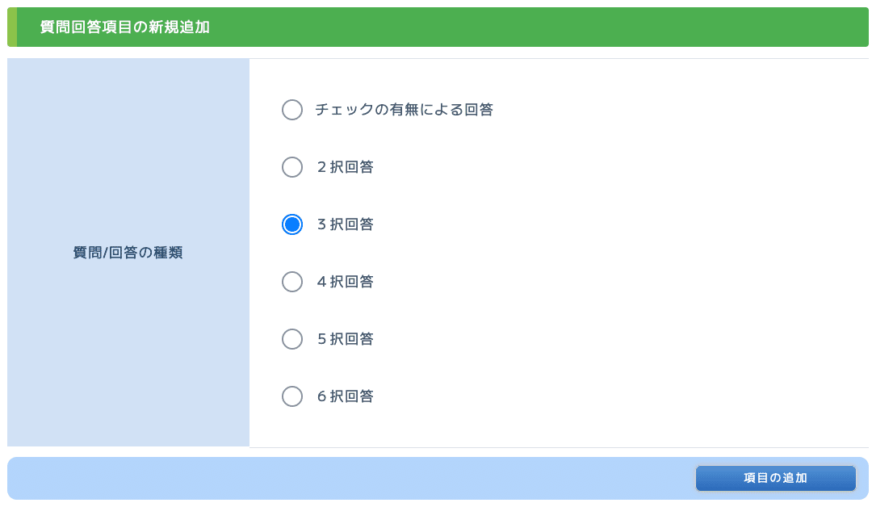Click the 質問回答項目の新規追加 header title
872x507 pixels.
coord(124,27)
